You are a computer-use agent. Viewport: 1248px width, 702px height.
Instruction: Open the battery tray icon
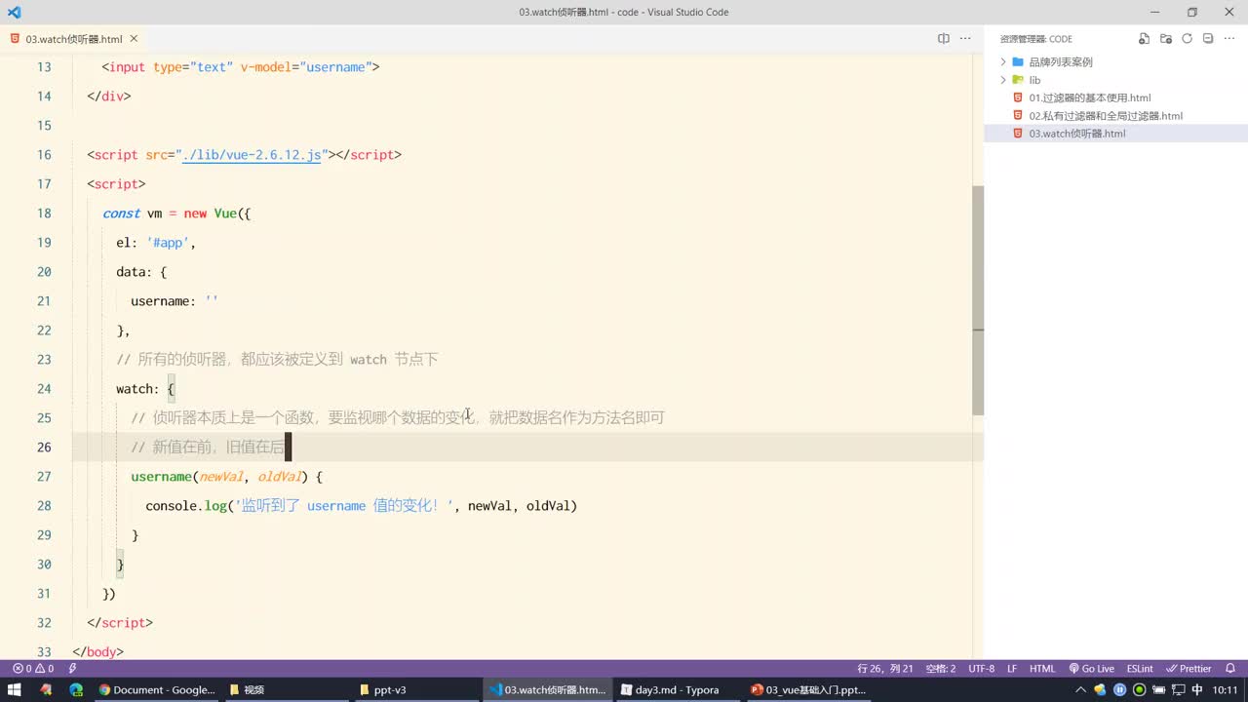click(x=1158, y=689)
